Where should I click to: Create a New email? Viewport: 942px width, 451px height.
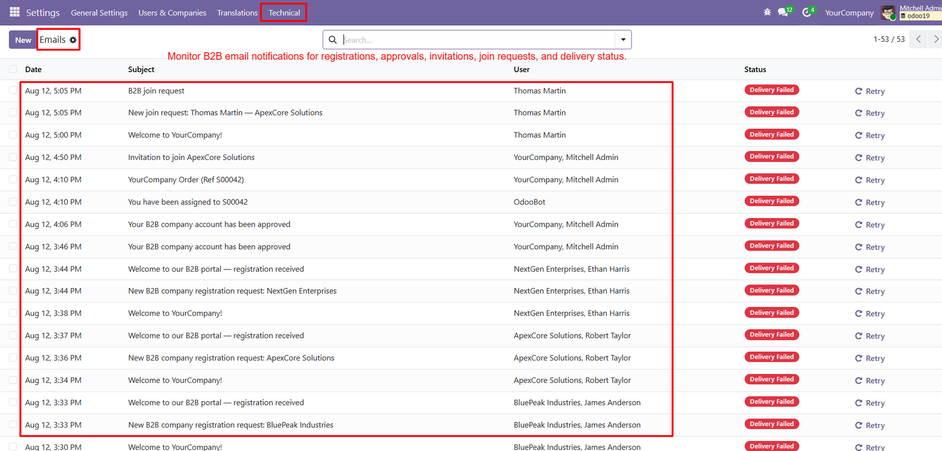(23, 40)
